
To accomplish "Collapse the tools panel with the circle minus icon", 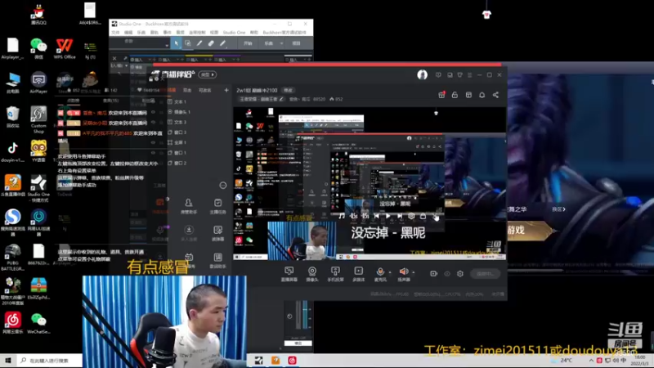I will pos(223,186).
